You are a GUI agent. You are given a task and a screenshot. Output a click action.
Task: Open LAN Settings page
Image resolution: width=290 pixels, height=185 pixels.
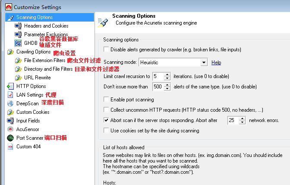(30, 95)
